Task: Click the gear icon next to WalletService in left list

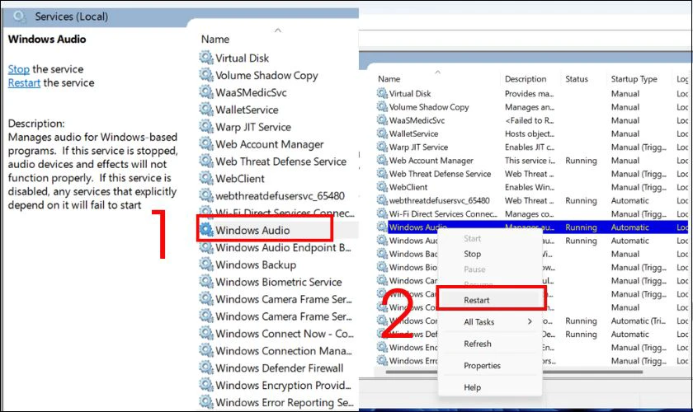Action: pyautogui.click(x=205, y=110)
